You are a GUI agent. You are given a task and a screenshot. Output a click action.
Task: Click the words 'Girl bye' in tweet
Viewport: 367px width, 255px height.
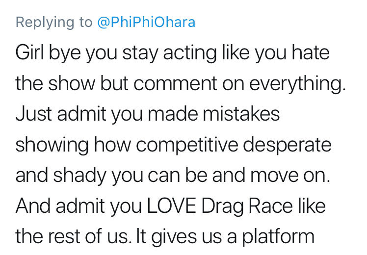tap(48, 53)
